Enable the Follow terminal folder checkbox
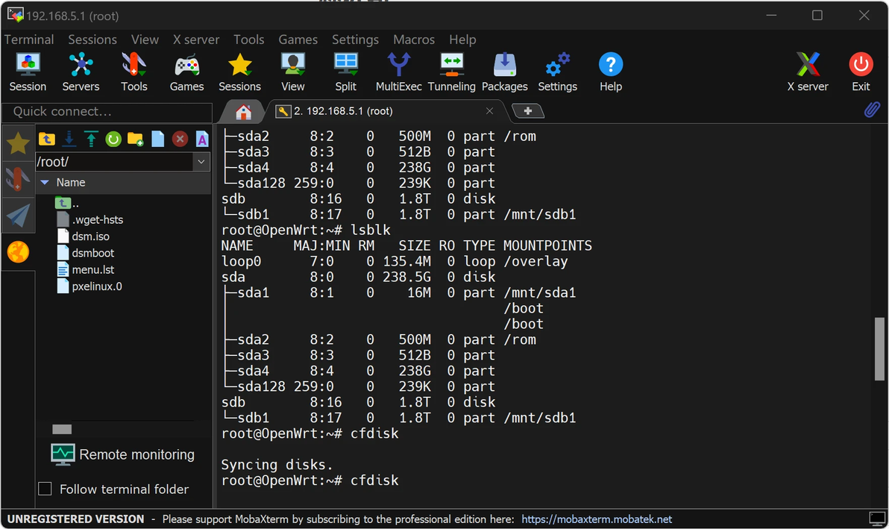Viewport: 889px width, 529px height. (x=45, y=489)
